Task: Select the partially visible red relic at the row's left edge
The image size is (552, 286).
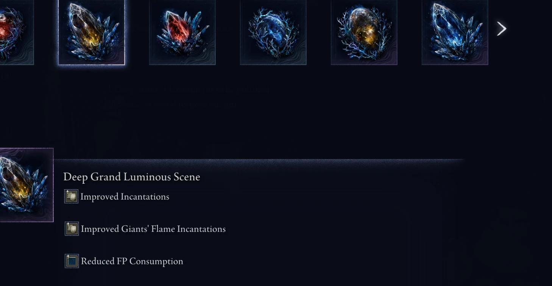Action: [x=17, y=32]
